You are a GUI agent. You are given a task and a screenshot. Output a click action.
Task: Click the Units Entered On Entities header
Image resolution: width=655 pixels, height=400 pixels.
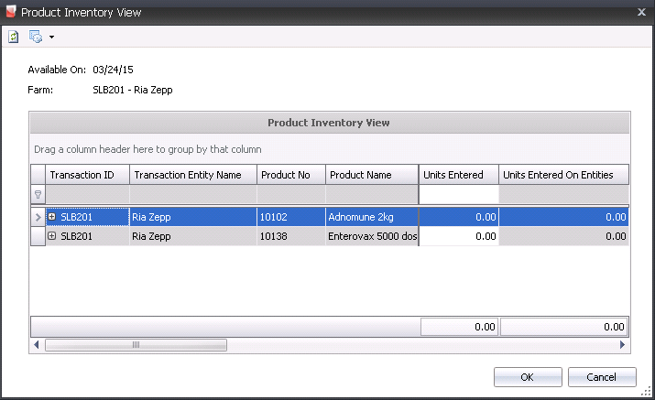563,175
